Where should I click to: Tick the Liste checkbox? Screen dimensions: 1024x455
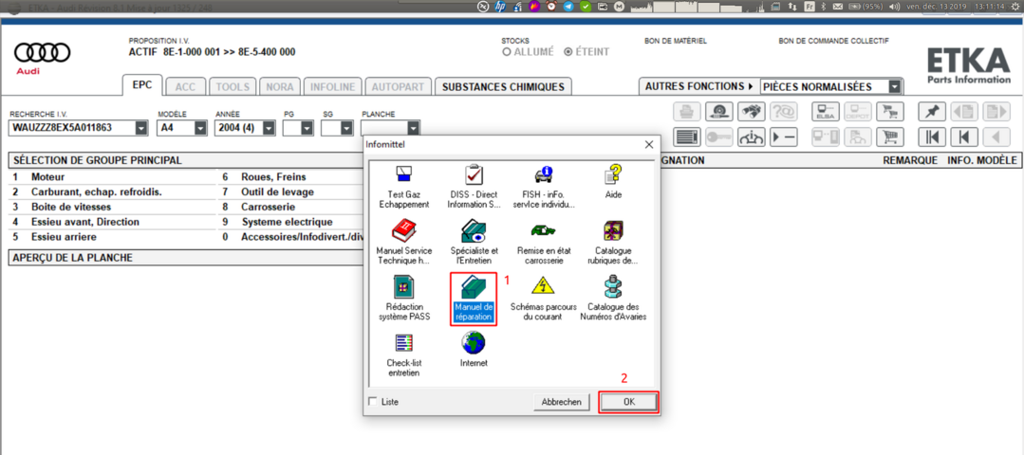tap(372, 402)
